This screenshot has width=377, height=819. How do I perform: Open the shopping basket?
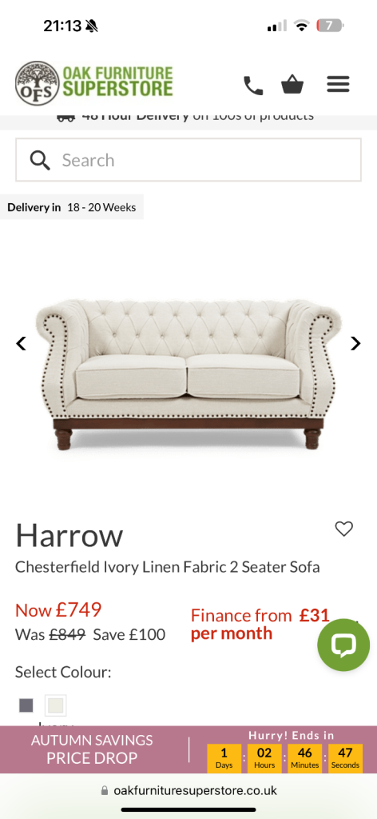pos(292,85)
